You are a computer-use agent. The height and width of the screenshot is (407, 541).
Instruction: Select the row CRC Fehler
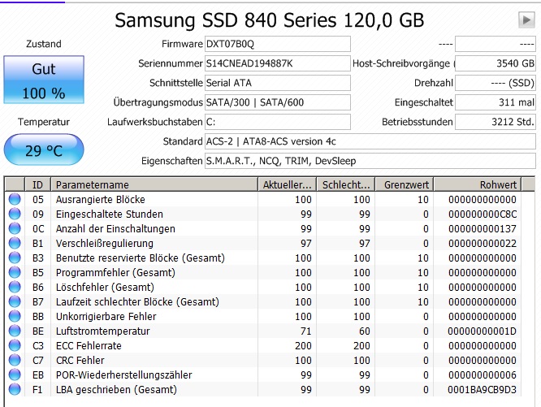click(x=263, y=360)
